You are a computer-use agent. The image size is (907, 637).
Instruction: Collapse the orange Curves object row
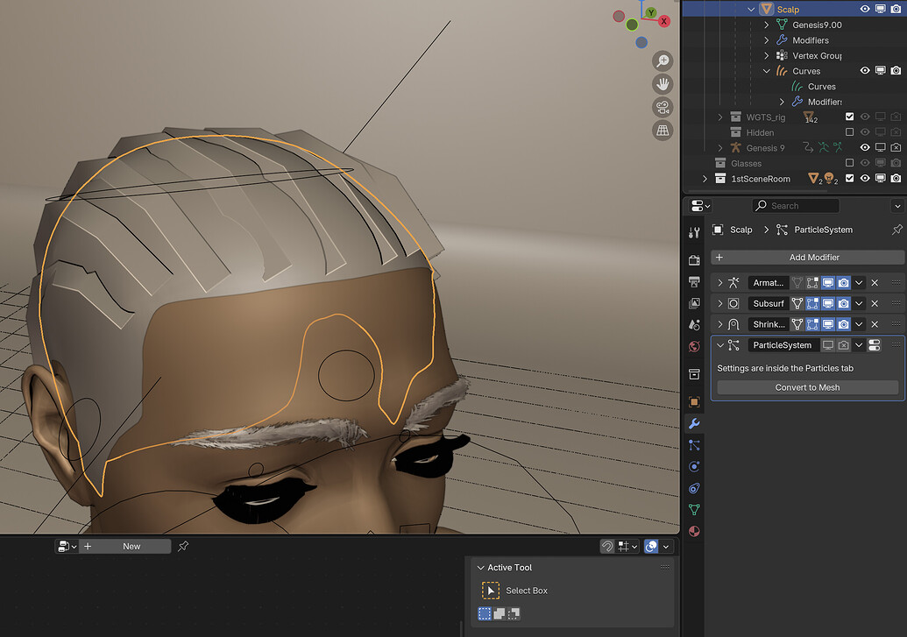[x=767, y=71]
